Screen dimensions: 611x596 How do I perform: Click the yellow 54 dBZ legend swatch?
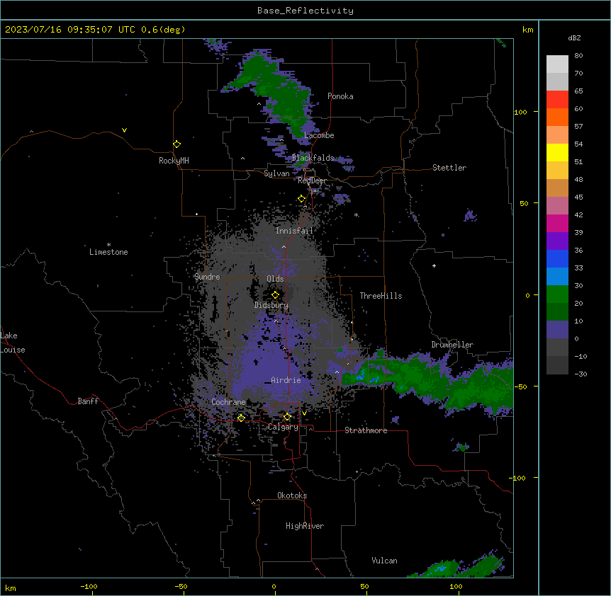(557, 152)
